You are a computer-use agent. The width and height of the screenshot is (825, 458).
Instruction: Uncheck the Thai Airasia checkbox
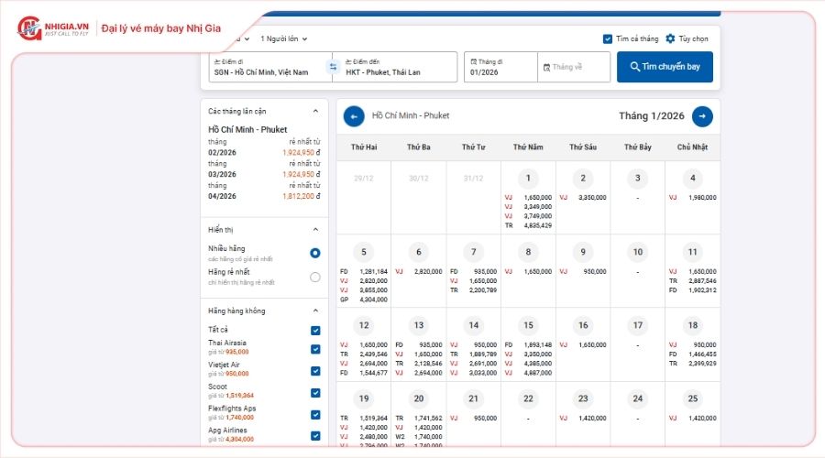(x=315, y=349)
